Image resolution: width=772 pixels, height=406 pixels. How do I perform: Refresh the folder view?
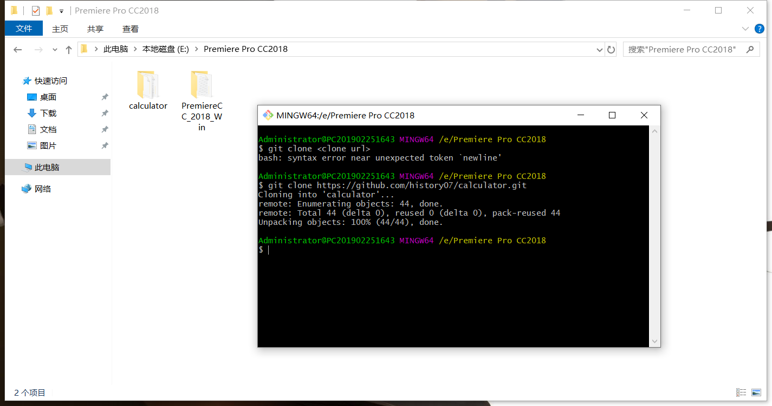[x=611, y=49]
